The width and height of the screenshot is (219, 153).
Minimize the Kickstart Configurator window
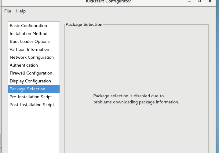click(x=189, y=2)
